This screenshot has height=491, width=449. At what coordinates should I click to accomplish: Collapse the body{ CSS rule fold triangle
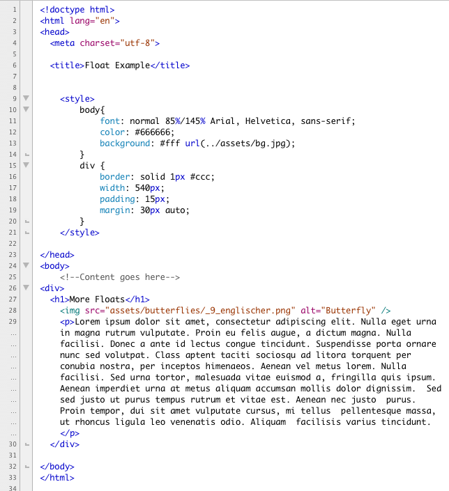point(26,110)
